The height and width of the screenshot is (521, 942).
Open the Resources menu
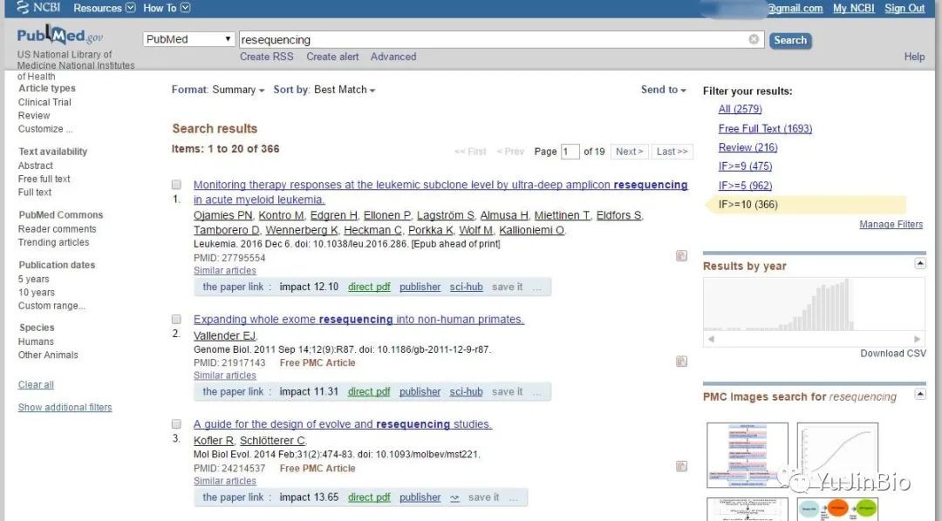point(104,8)
